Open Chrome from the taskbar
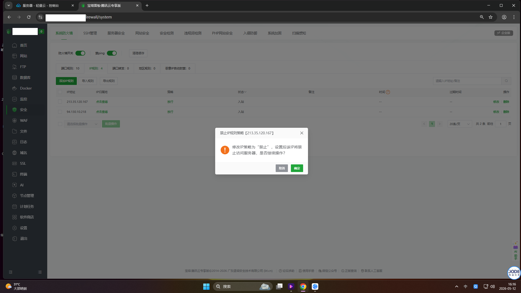Image resolution: width=521 pixels, height=293 pixels. click(303, 286)
